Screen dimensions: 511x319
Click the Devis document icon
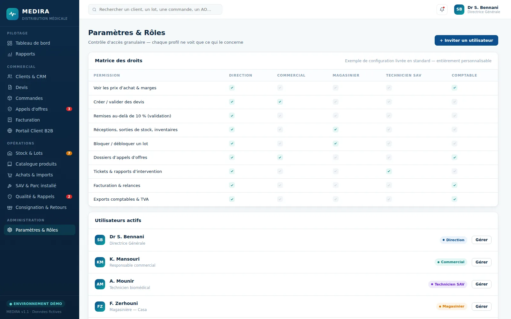pyautogui.click(x=10, y=87)
